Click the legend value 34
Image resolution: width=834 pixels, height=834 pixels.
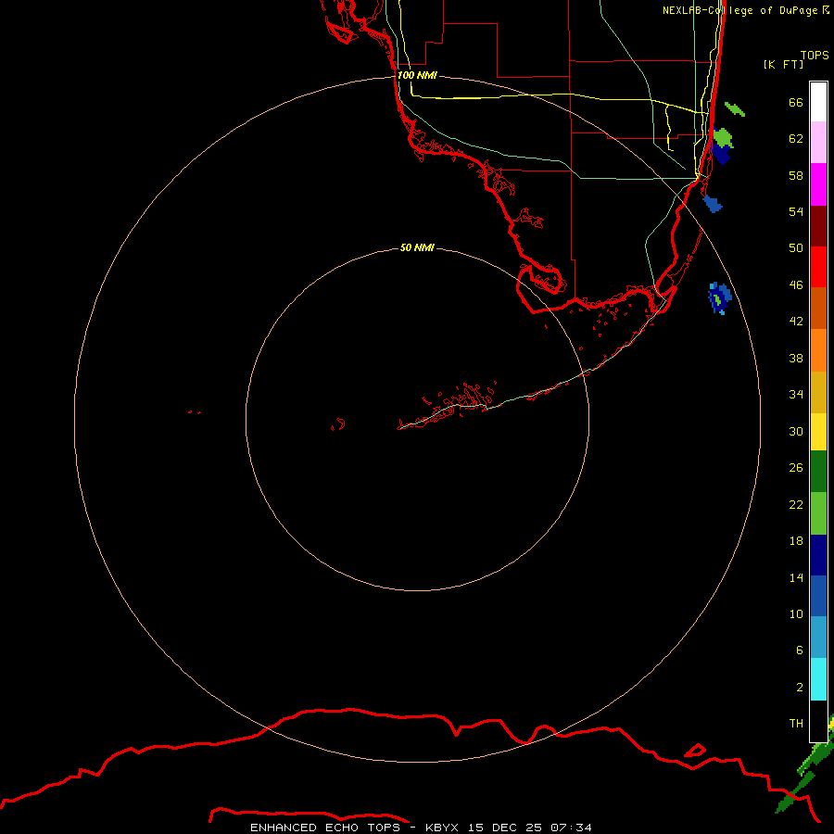pos(796,394)
